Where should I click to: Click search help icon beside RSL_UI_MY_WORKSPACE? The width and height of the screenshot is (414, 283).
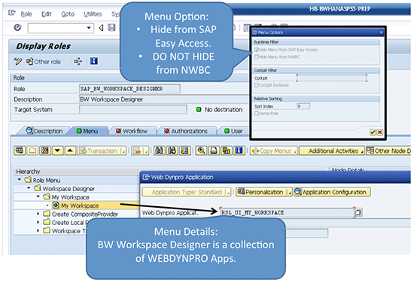pos(358,212)
